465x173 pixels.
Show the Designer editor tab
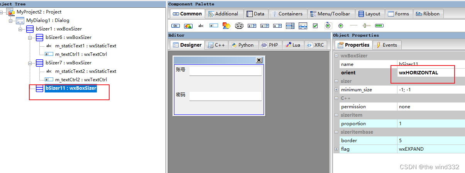(x=187, y=45)
